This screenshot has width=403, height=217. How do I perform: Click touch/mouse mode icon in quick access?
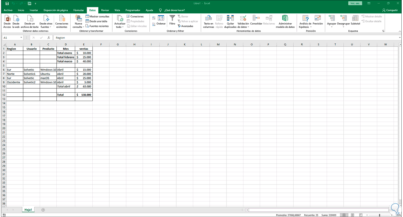(29, 3)
